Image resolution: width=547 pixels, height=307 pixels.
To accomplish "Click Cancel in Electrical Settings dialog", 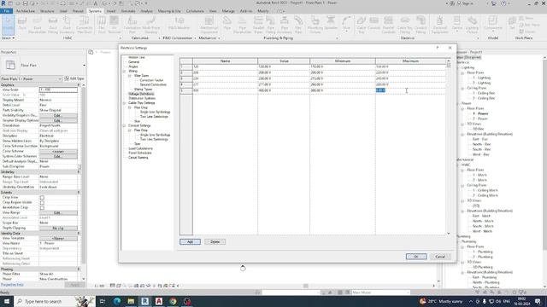I will coord(440,257).
